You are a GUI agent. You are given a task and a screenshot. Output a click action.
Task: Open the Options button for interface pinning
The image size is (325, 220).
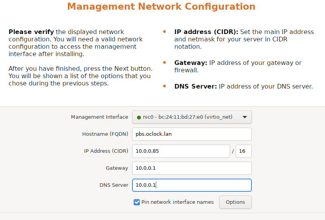[235, 202]
